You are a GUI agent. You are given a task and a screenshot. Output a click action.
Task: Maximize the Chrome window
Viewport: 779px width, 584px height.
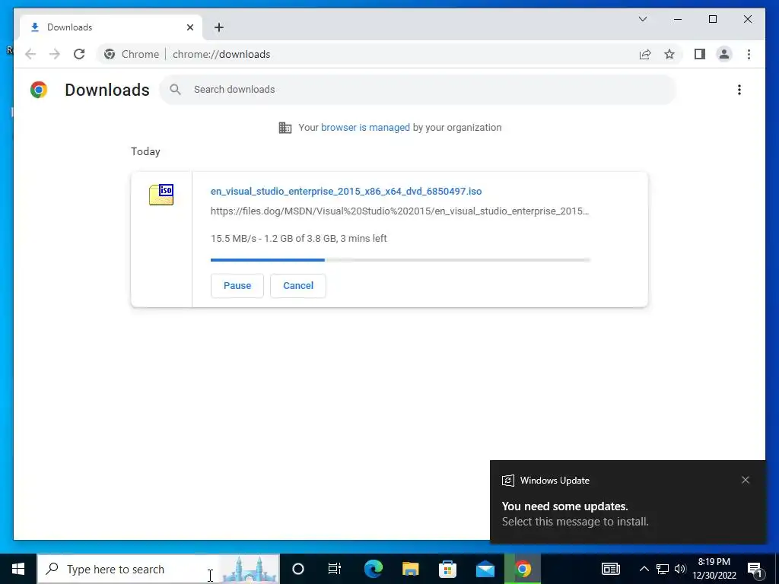coord(712,19)
